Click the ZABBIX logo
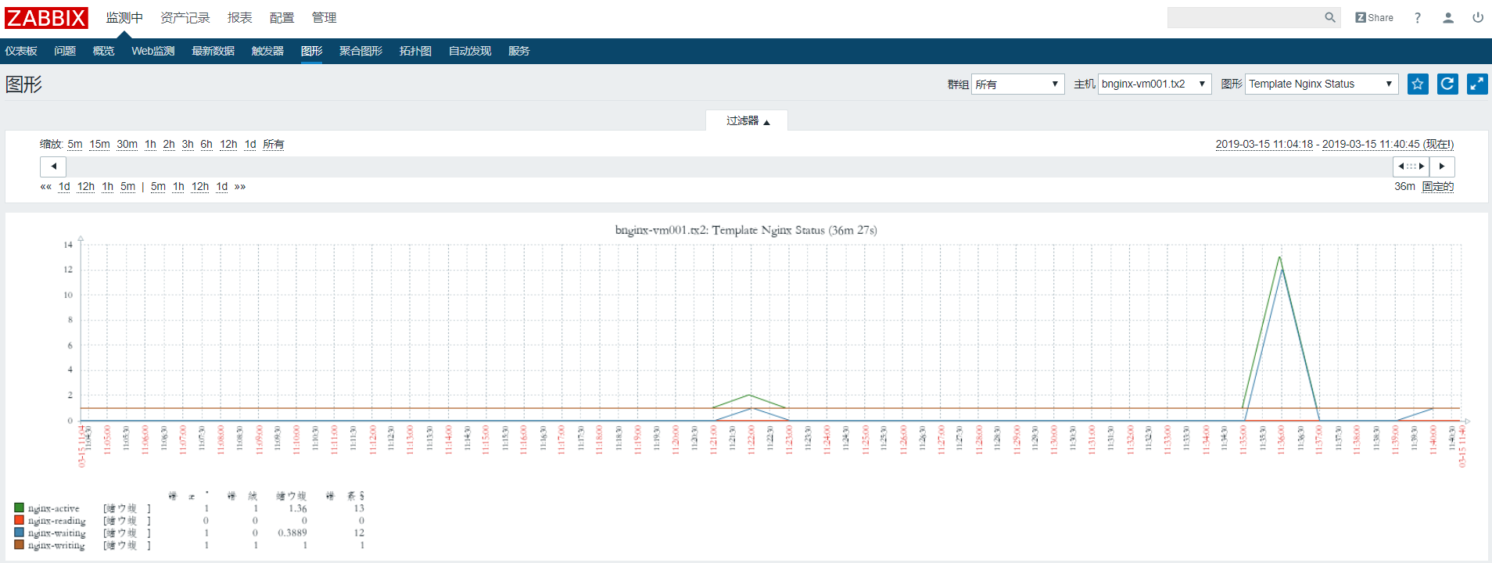1492x563 pixels. pyautogui.click(x=46, y=17)
